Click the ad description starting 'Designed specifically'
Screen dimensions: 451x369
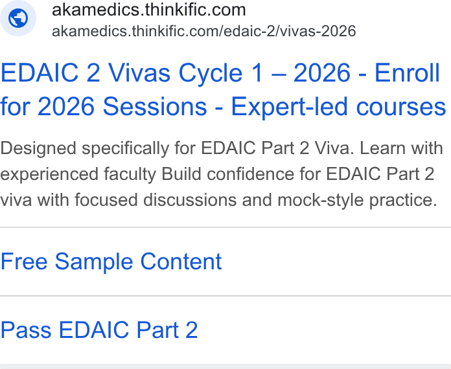[222, 174]
